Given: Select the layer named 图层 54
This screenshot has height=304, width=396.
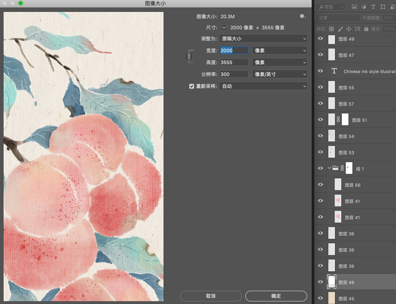Looking at the screenshot, I should 346,136.
